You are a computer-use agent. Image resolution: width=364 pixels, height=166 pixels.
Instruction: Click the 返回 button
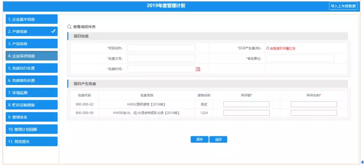tap(218, 139)
